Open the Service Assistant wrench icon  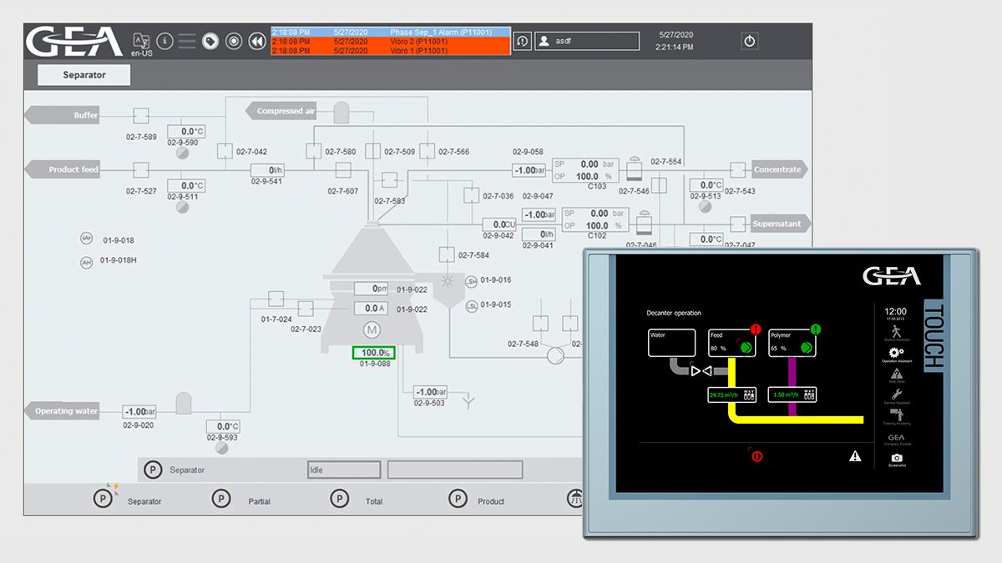click(x=896, y=394)
